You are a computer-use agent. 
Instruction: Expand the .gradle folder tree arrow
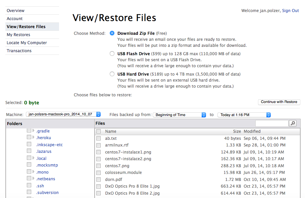[x=34, y=131]
